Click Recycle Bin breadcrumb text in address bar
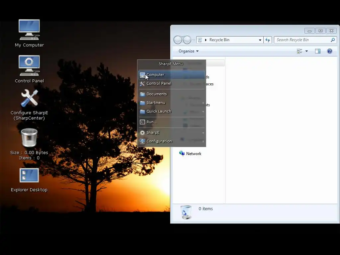 pos(219,40)
